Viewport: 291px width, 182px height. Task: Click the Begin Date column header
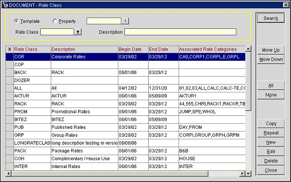tap(133, 49)
